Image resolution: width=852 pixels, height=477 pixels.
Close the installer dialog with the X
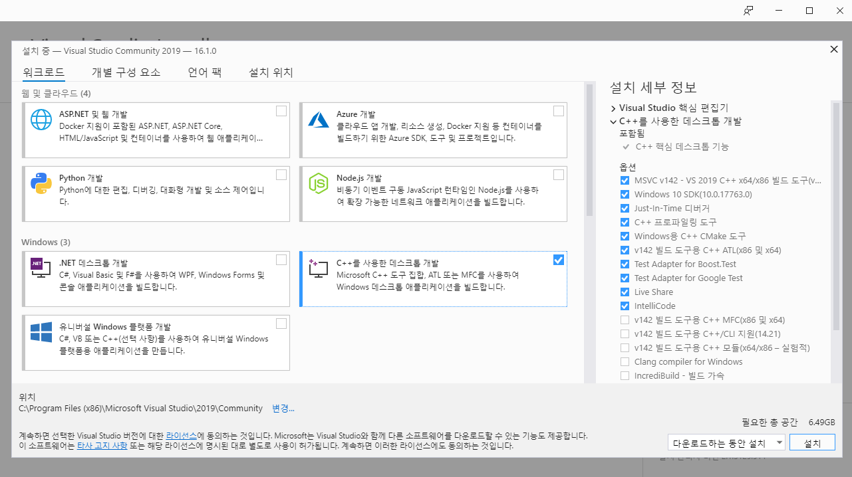click(834, 50)
